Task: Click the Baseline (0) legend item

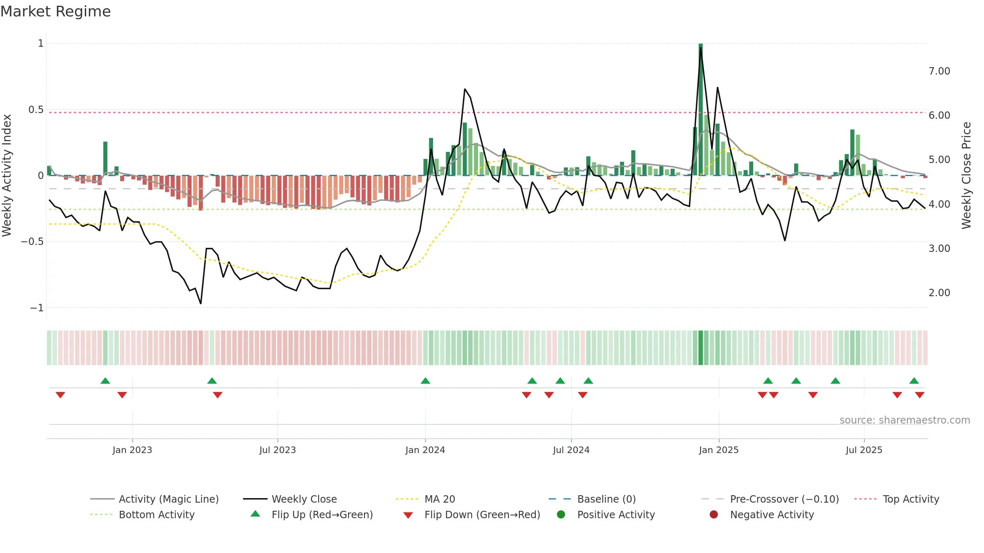Action: 592,499
